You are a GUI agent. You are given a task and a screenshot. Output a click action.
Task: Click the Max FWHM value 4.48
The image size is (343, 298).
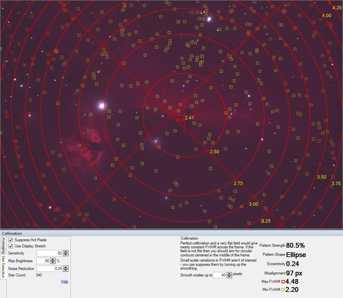click(x=292, y=282)
